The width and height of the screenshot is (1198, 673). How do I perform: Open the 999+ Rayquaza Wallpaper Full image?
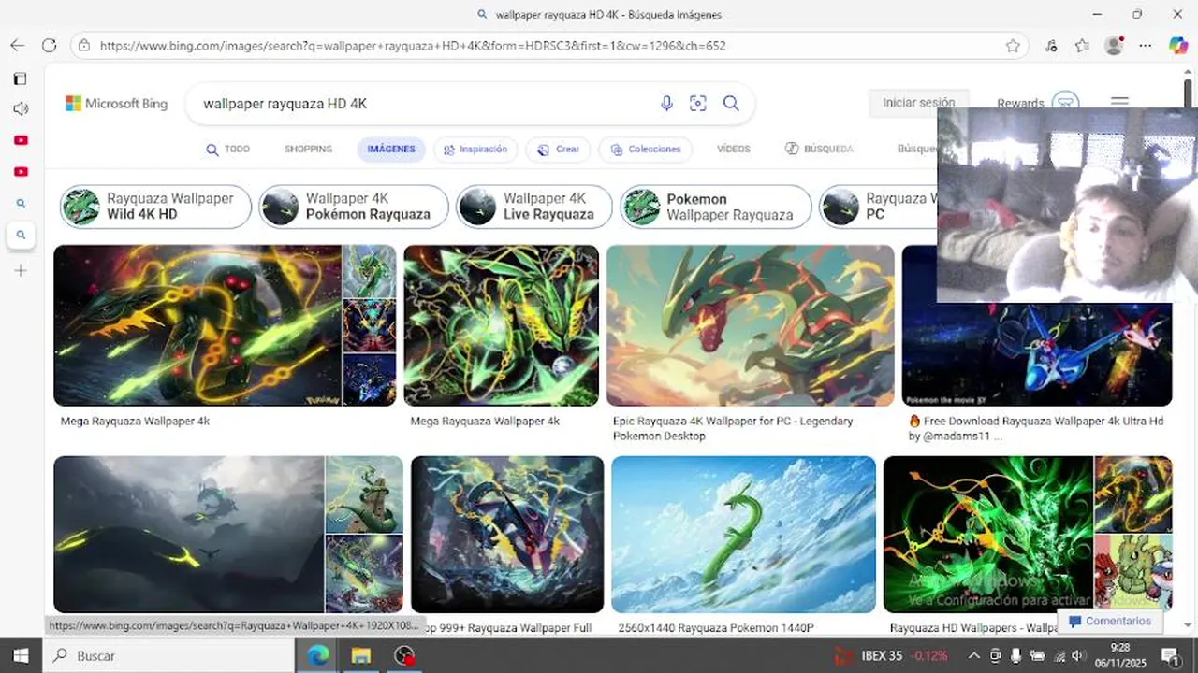[x=507, y=535]
